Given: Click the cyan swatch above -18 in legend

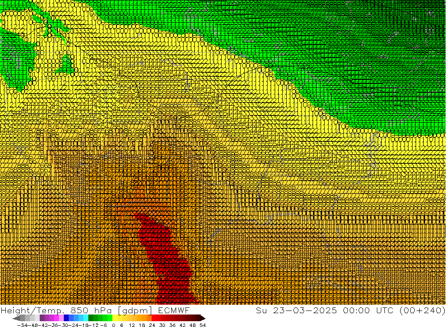Looking at the screenshot, I should (x=86, y=318).
